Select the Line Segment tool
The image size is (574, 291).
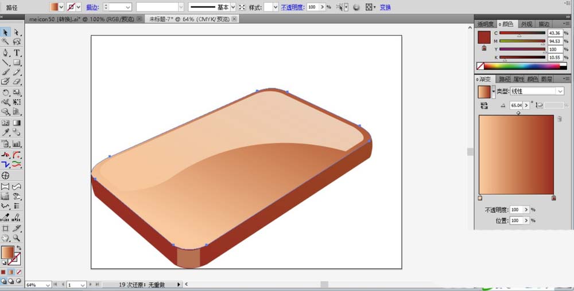pos(6,62)
